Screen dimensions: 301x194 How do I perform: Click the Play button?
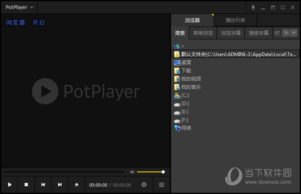click(10, 184)
